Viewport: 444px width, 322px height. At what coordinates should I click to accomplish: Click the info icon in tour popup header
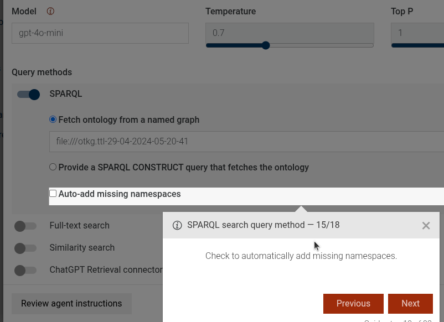(x=177, y=225)
